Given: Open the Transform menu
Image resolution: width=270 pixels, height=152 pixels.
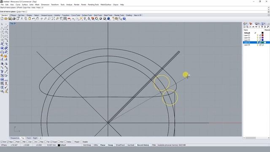Looking at the screenshot, I should (x=55, y=5).
